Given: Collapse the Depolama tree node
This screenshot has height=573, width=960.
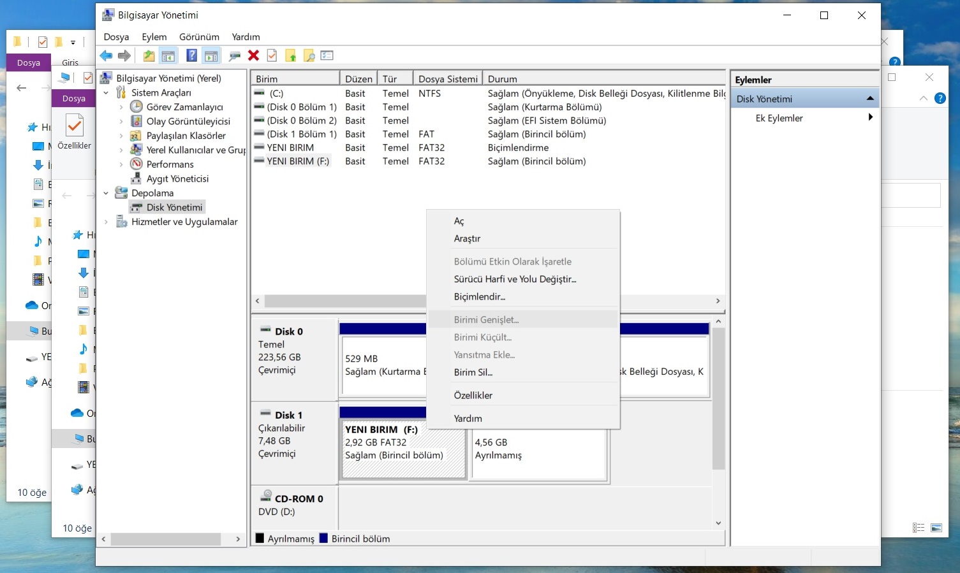Looking at the screenshot, I should tap(106, 193).
